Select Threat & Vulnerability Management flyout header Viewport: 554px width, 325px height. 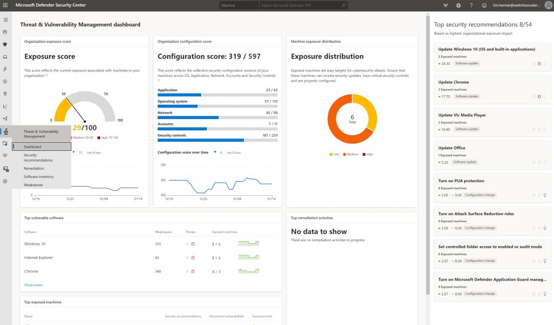41,134
